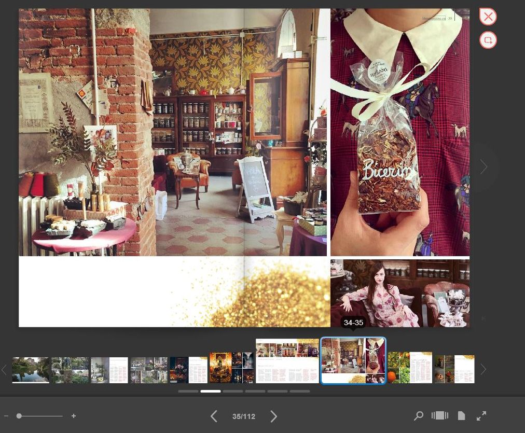
Task: Select the highlighted 34-35 thumbnail
Action: pyautogui.click(x=353, y=361)
